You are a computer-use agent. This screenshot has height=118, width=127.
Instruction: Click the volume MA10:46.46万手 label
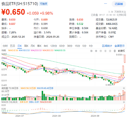pyautogui.click(x=45, y=88)
